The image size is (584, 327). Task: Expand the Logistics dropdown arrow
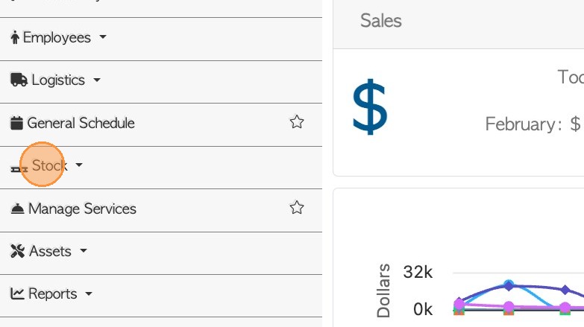pyautogui.click(x=97, y=80)
